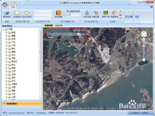Select 江苏 in the navigation tree
This screenshot has height=116, width=155.
pyautogui.click(x=13, y=71)
